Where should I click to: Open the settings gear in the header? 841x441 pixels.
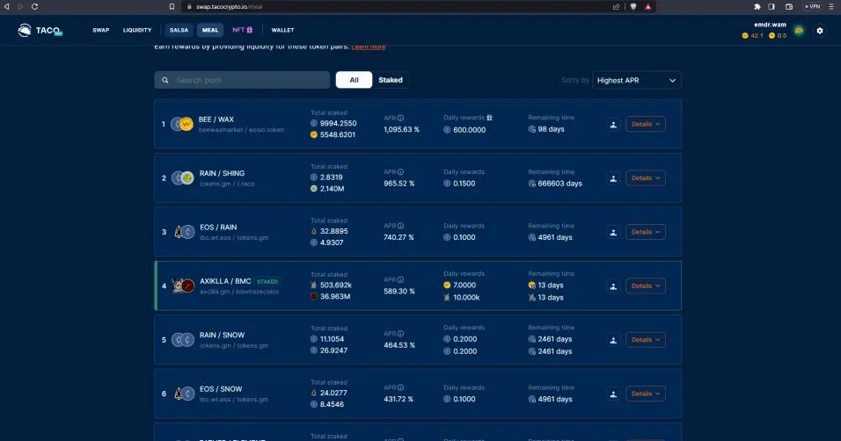tap(820, 31)
